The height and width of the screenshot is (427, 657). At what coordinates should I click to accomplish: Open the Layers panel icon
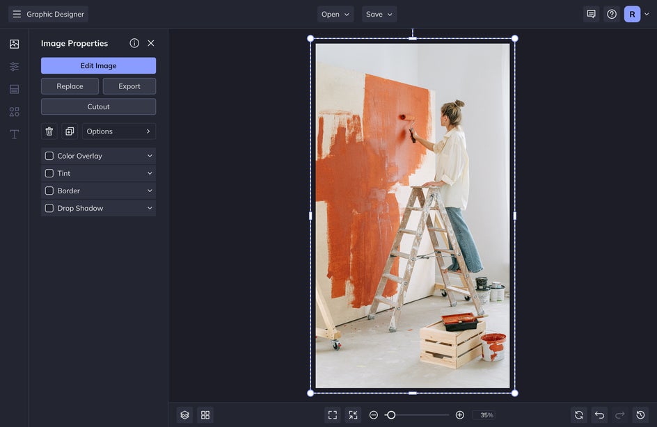185,415
